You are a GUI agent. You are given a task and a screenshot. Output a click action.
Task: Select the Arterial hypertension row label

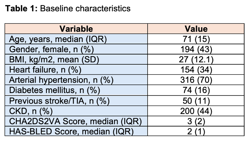point(76,80)
